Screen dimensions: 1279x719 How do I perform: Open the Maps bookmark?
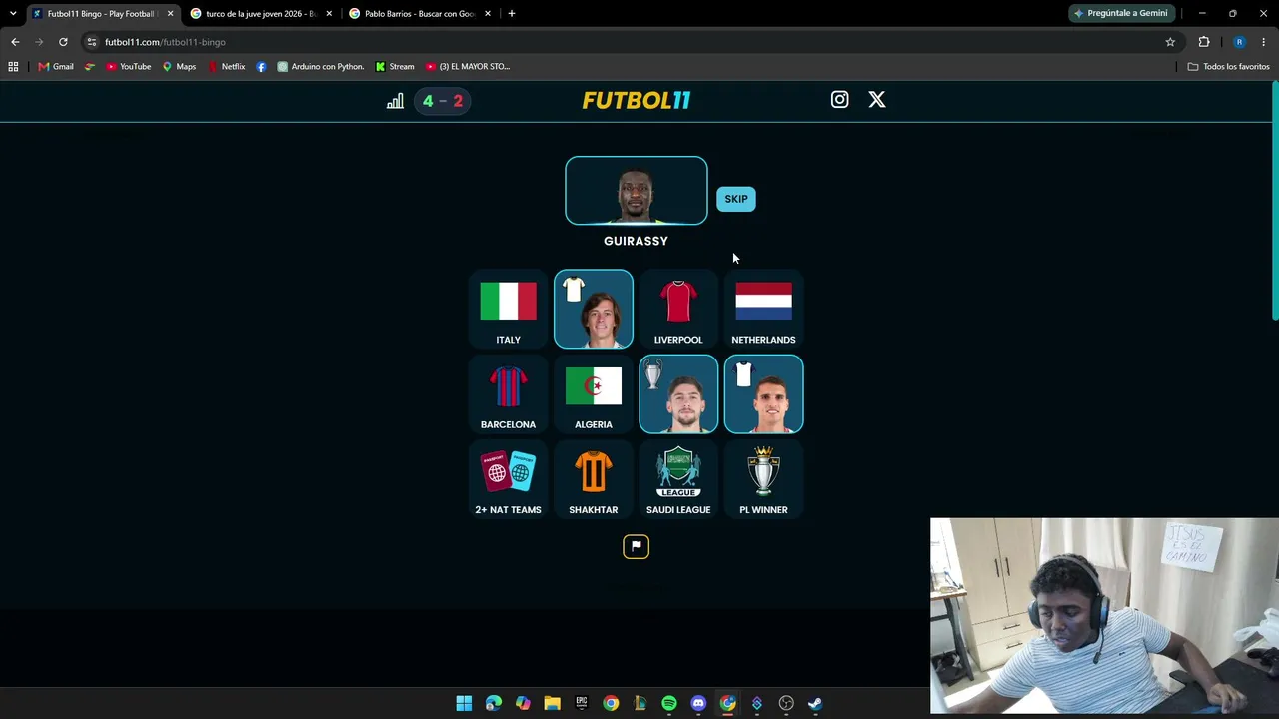(x=179, y=67)
